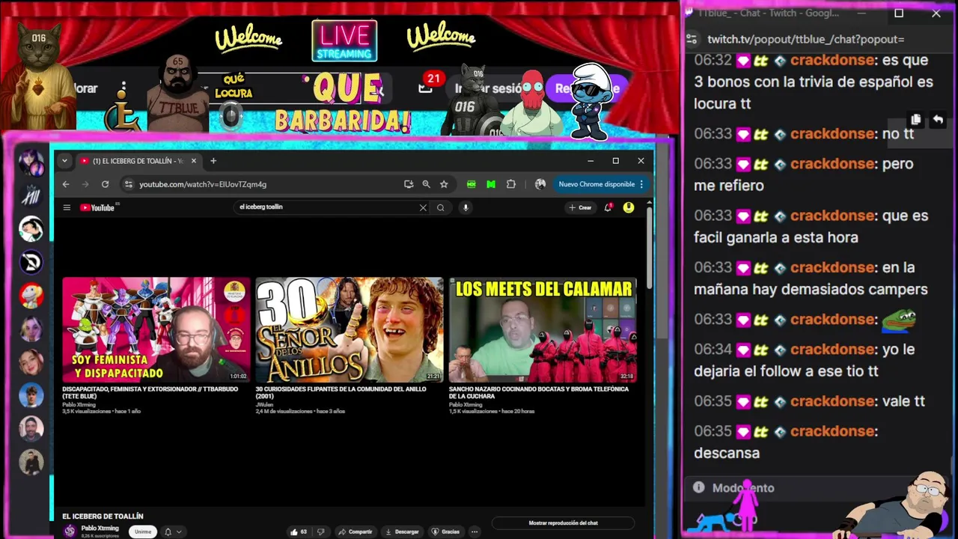Click Mostrar reproducción del chat
958x539 pixels.
tap(563, 523)
